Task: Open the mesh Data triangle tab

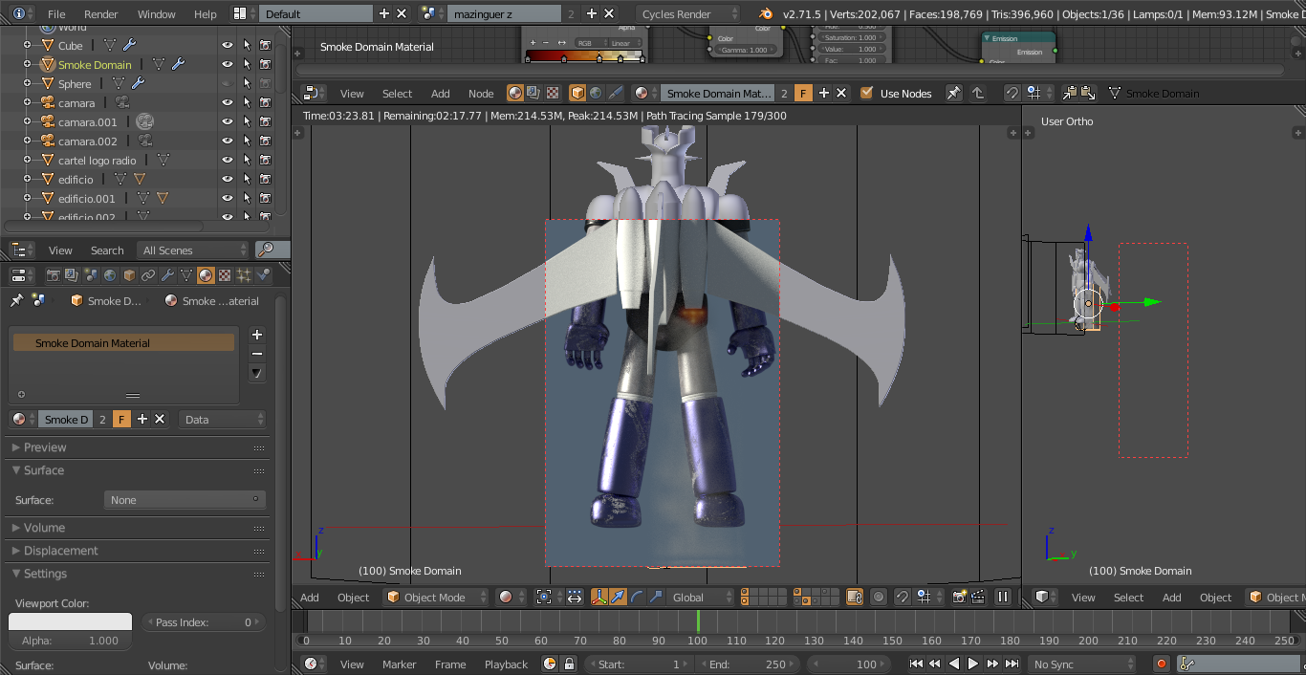Action: [186, 275]
